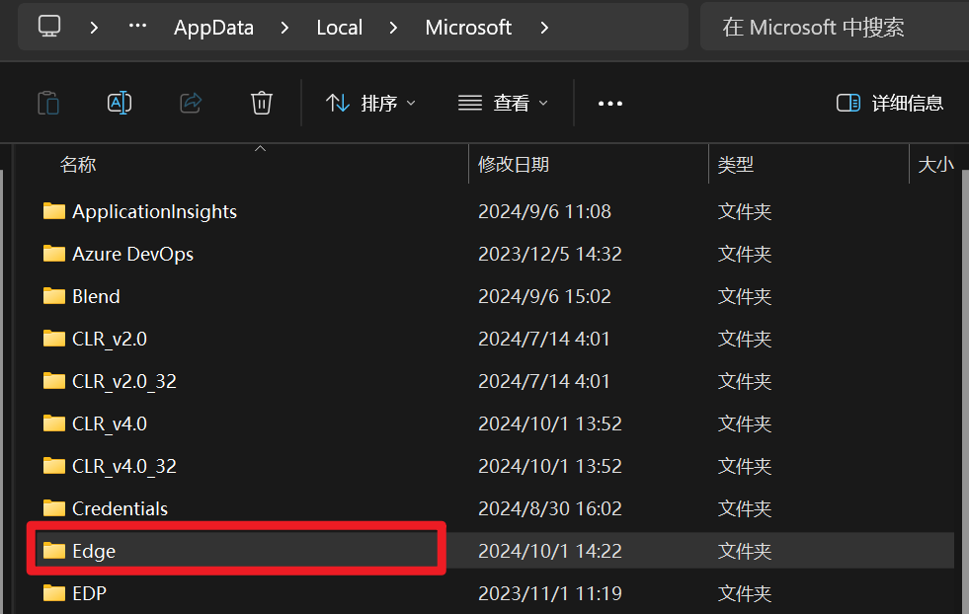Select the ApplicationInsights folder row
The image size is (969, 614).
pos(154,211)
